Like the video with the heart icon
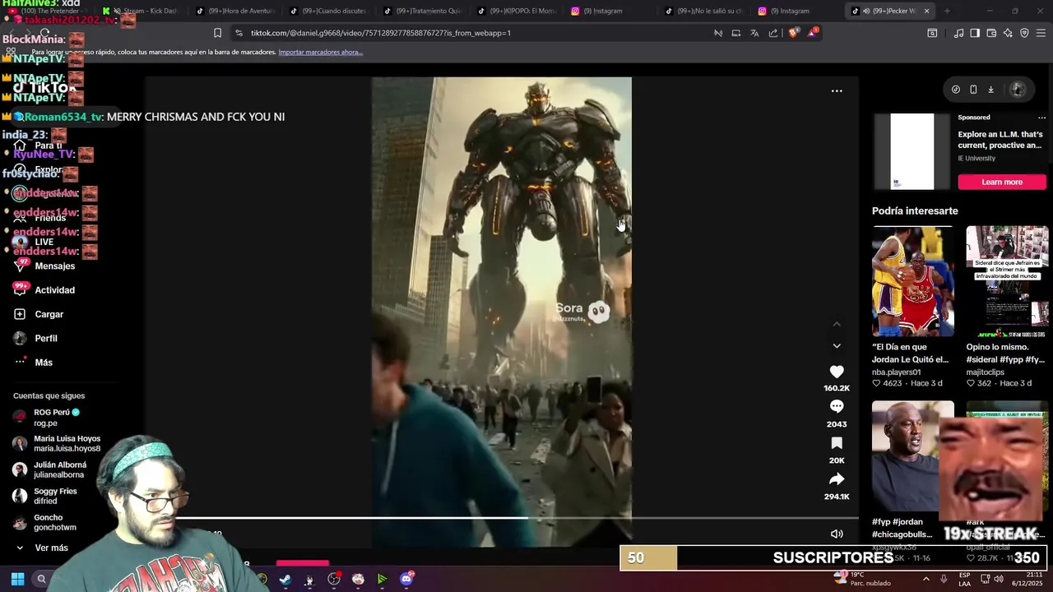The height and width of the screenshot is (592, 1053). click(x=837, y=372)
